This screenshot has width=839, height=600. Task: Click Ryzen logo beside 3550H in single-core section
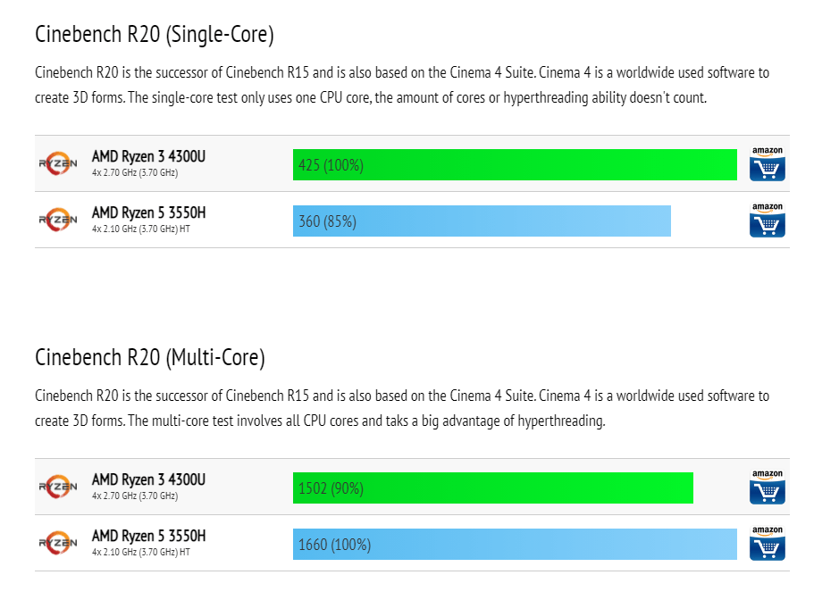(58, 220)
